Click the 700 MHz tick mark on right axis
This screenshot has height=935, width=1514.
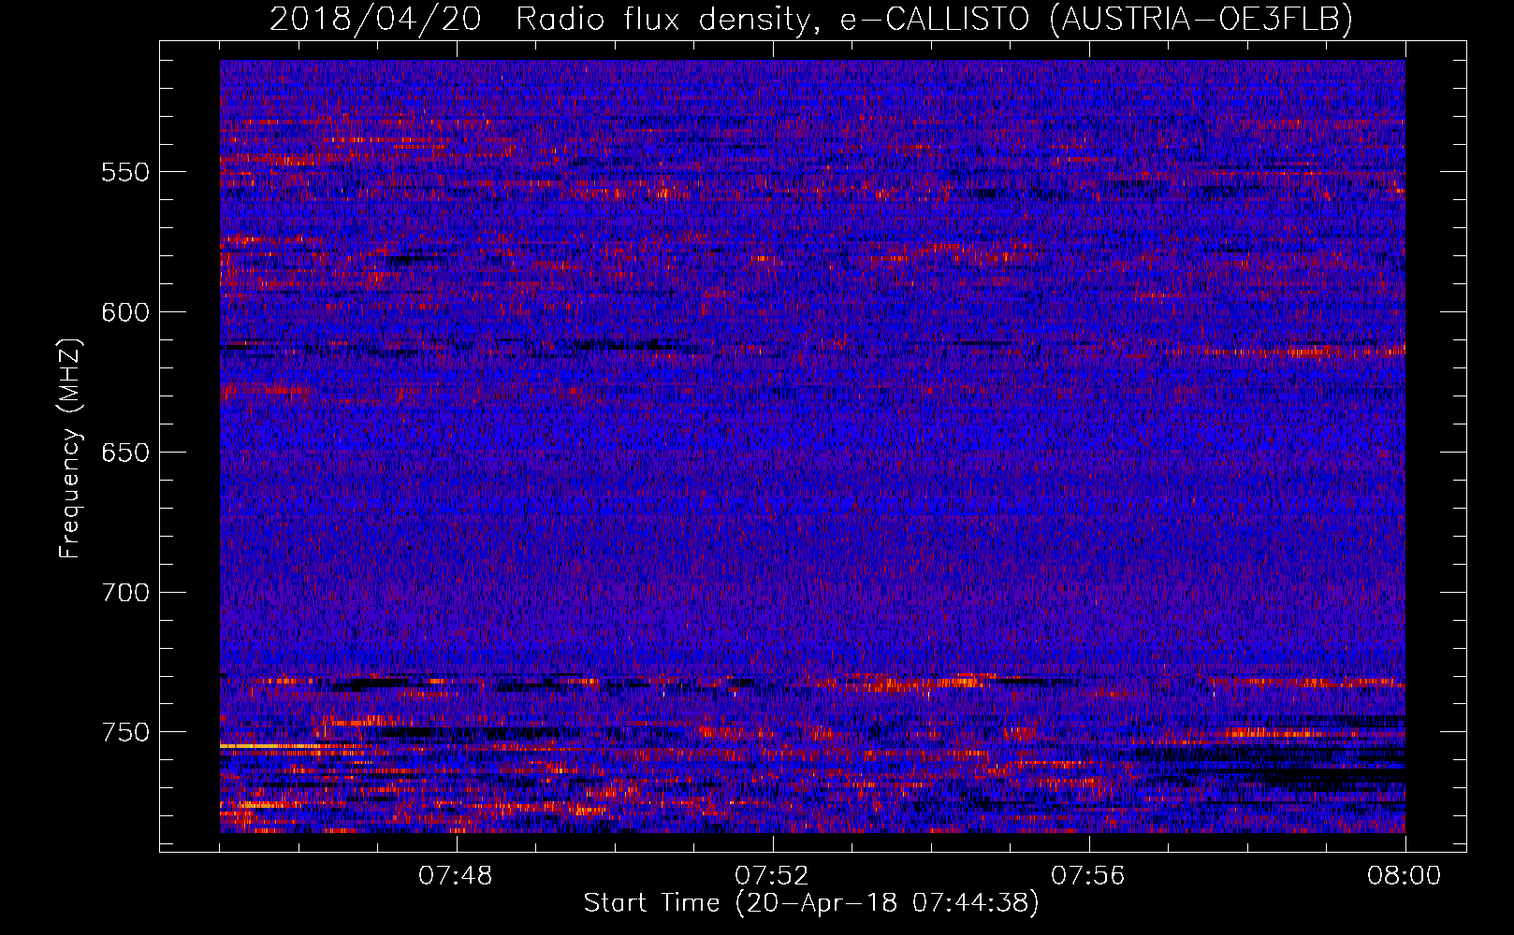click(1458, 592)
